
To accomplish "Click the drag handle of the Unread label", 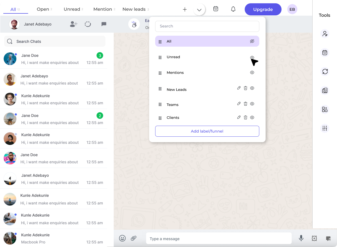I will coord(160,57).
